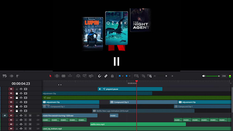Screen dimensions: 233x131
Task: Adjust the green monitor volume slider
Action: click(213, 76)
